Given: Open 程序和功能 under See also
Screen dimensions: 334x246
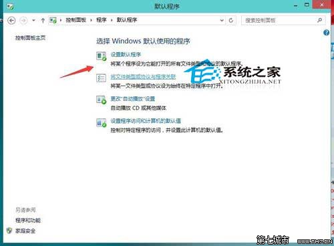Looking at the screenshot, I should (28, 221).
